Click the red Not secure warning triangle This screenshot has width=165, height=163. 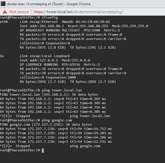coord(5,12)
